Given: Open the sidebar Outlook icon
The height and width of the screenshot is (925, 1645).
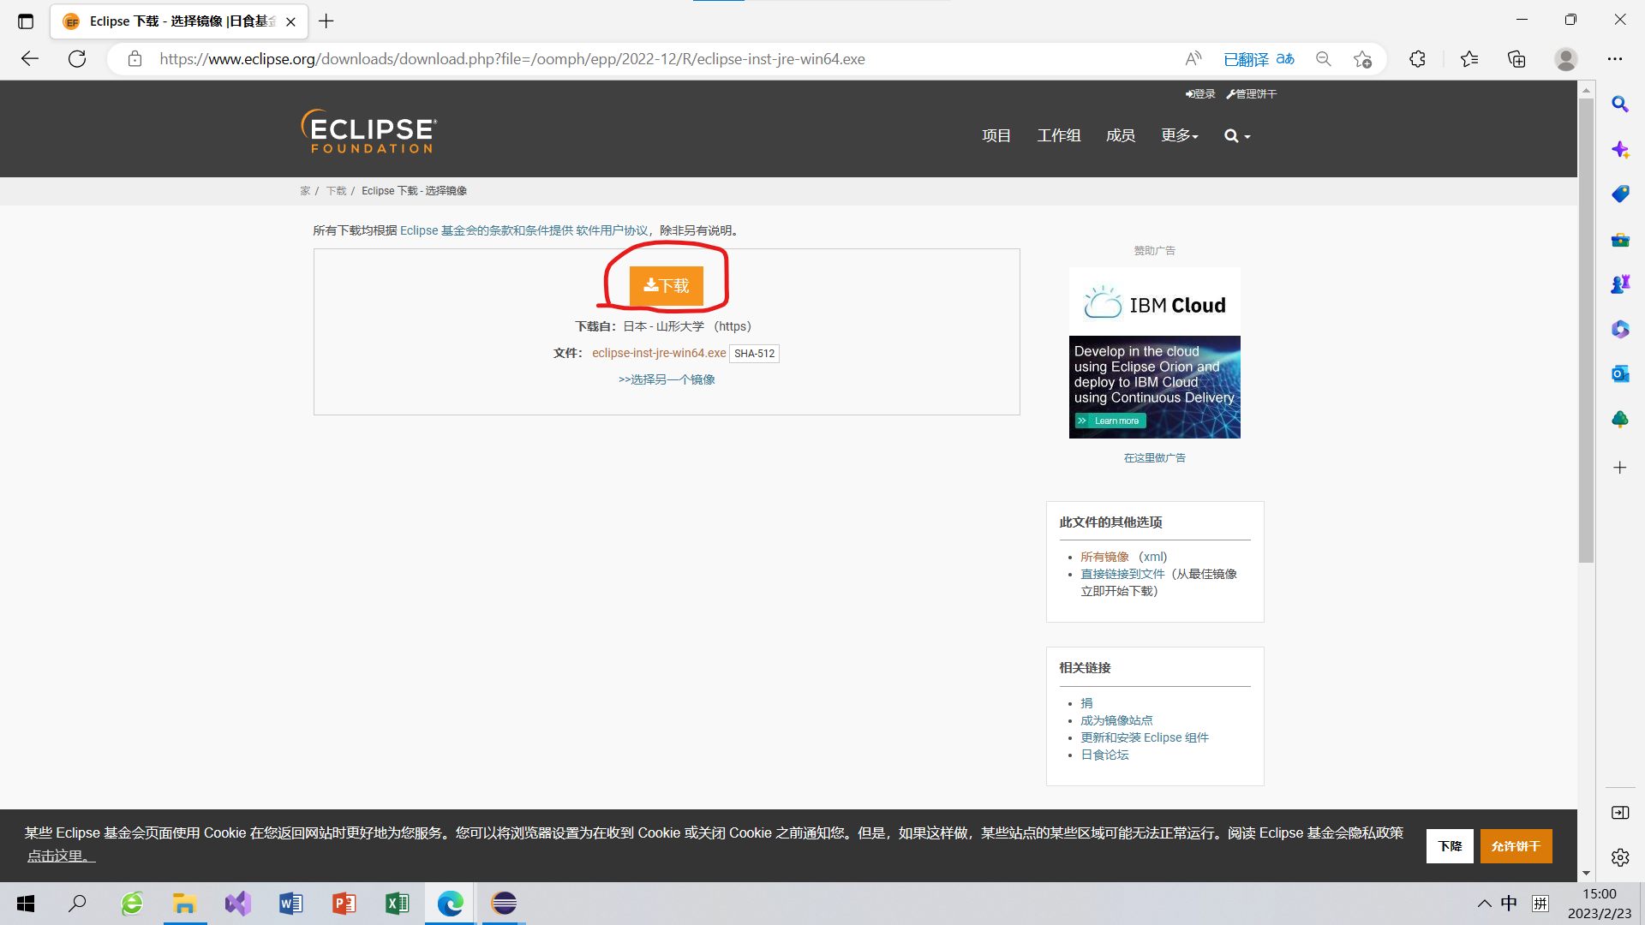Looking at the screenshot, I should [1619, 374].
